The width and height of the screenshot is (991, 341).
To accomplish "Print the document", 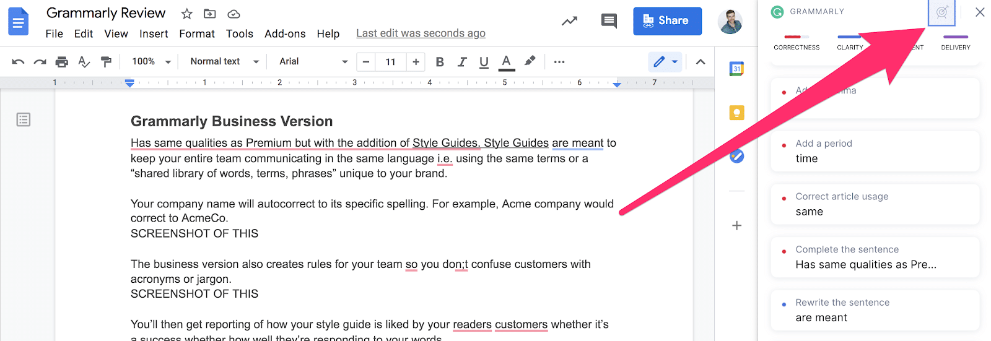I will point(62,62).
